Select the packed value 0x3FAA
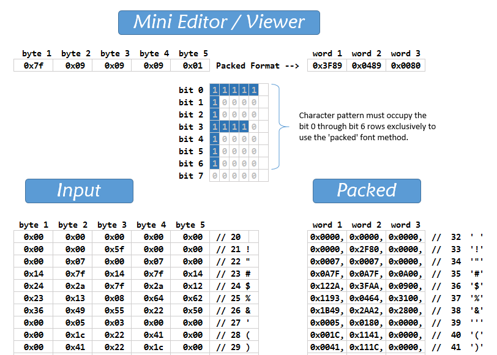The height and width of the screenshot is (355, 497). (x=367, y=286)
